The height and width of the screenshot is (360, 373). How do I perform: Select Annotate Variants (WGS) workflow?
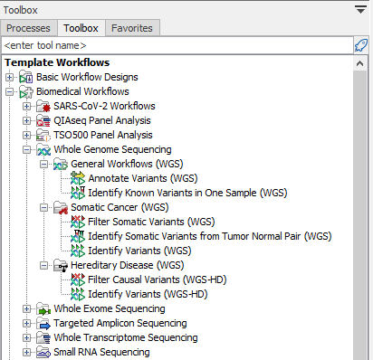[143, 178]
